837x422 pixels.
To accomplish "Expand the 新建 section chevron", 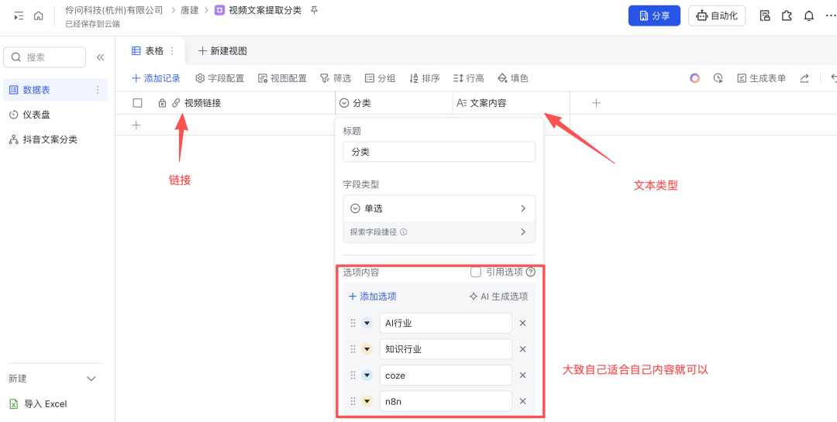I will click(91, 379).
